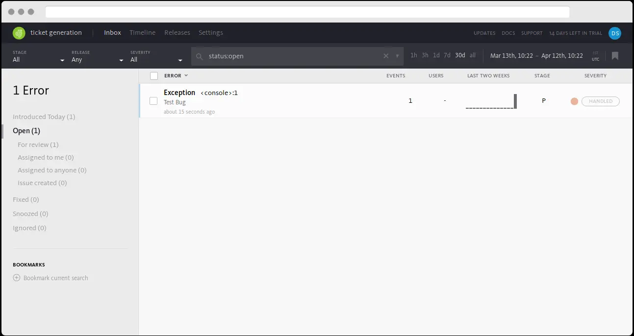Open the Releases tab
The image size is (634, 336).
pyautogui.click(x=177, y=33)
